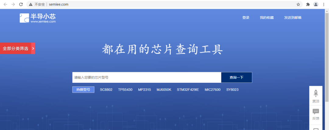Select hot search model SY8023
This screenshot has height=130, width=329.
[x=232, y=90]
